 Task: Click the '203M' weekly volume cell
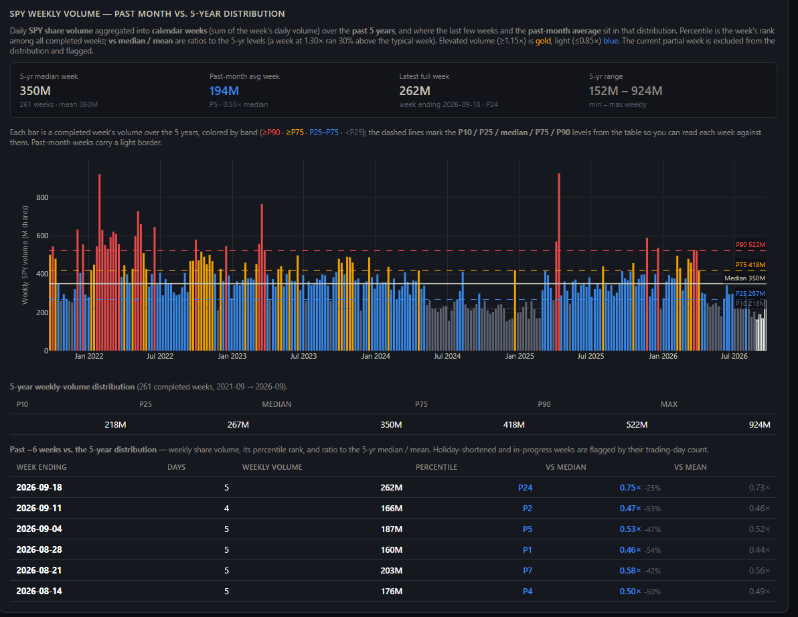click(x=392, y=571)
